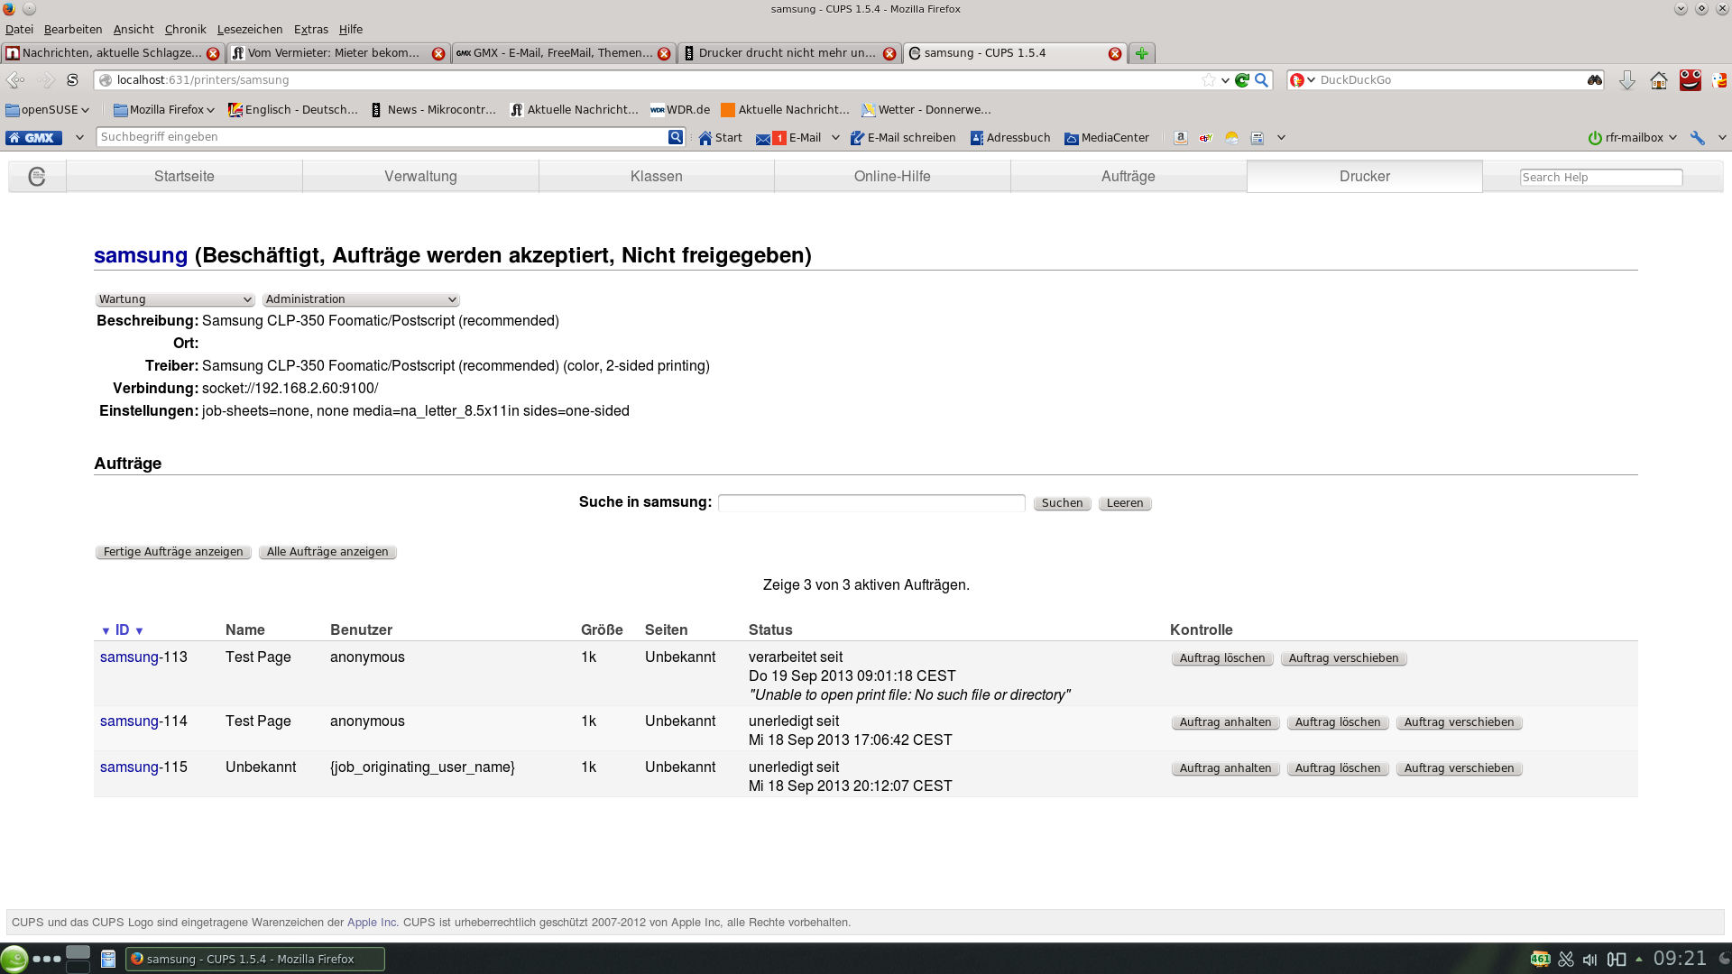Click the binoculars search icon
This screenshot has height=974, width=1732.
point(1595,80)
